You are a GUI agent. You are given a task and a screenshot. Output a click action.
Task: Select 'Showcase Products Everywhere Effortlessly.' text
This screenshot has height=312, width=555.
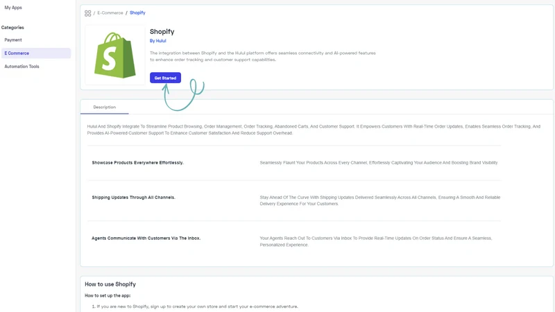pyautogui.click(x=137, y=163)
